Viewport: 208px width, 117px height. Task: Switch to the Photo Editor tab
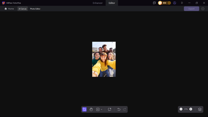(35, 9)
